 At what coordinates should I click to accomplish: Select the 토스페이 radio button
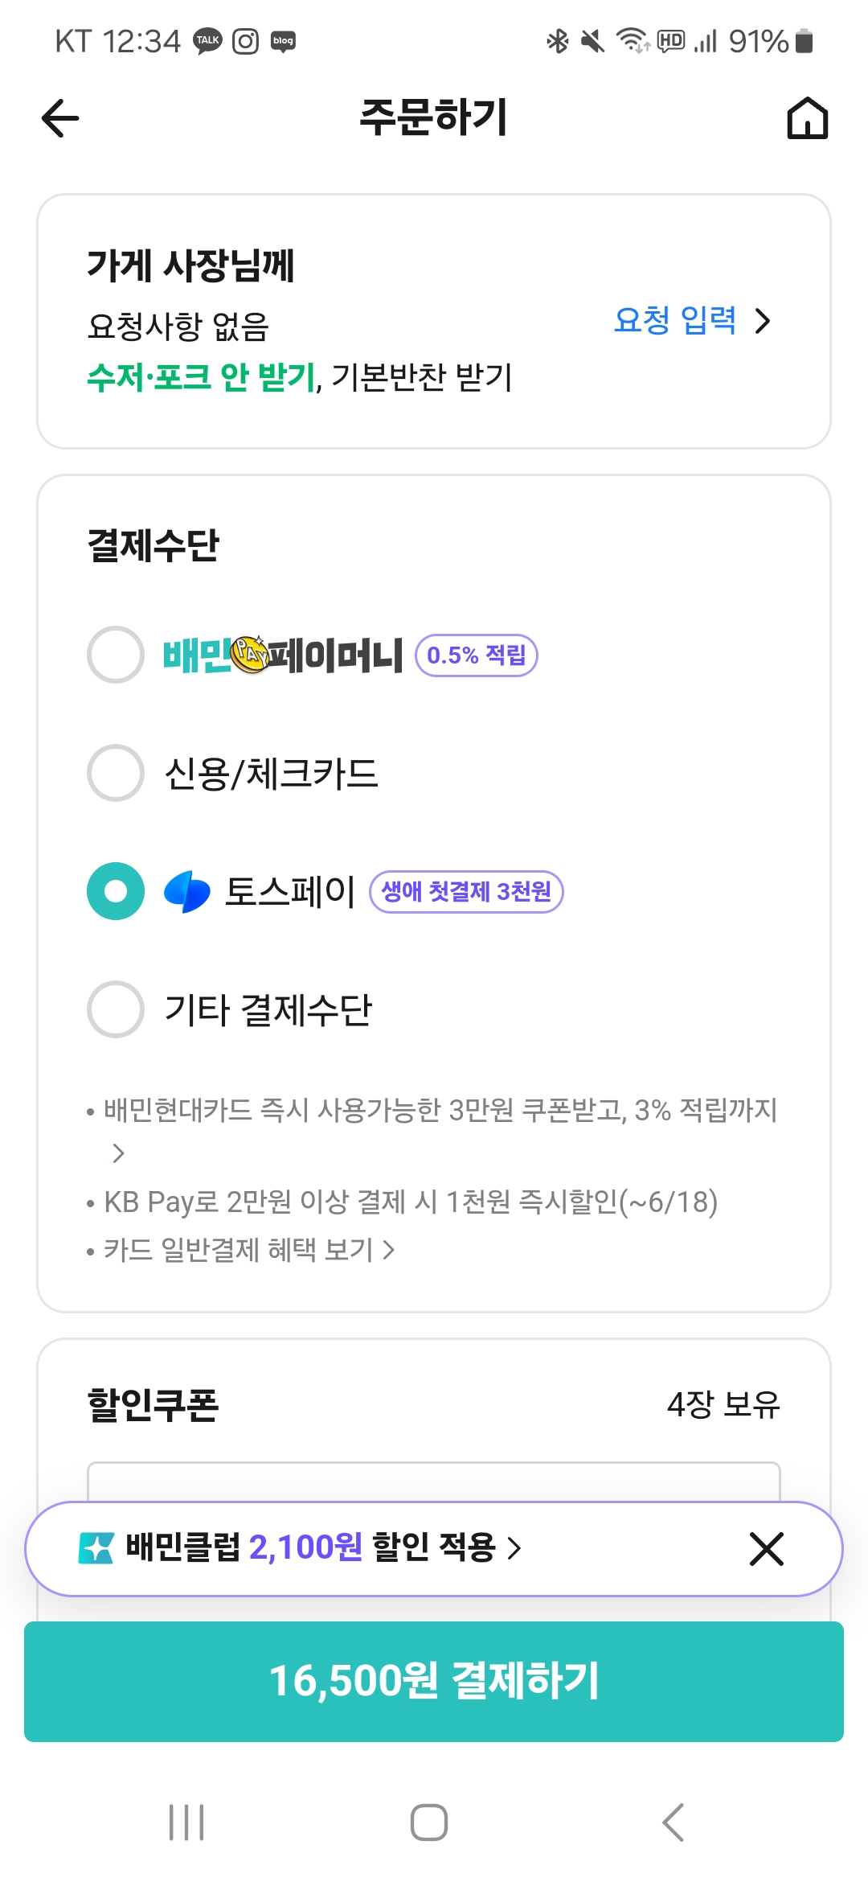(116, 891)
